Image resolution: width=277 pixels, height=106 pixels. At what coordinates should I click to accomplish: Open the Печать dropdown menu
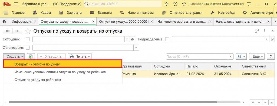(x=80, y=57)
